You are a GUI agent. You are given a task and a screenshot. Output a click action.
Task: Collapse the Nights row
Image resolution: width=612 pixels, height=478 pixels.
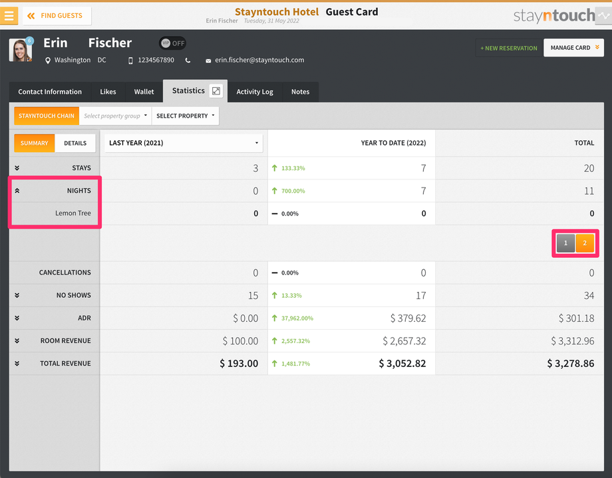pos(17,191)
